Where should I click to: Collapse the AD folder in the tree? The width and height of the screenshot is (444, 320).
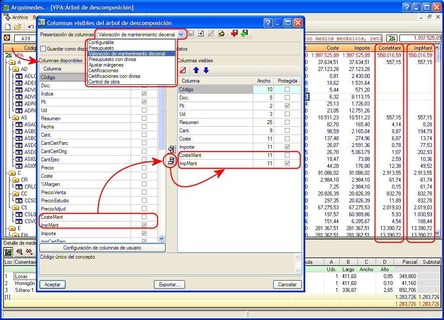(16, 69)
